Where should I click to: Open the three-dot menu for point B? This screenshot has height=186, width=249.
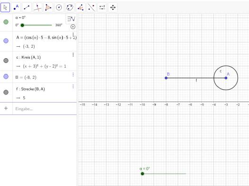[x=73, y=74]
